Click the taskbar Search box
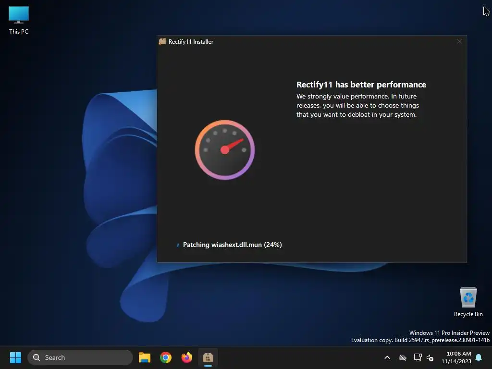The height and width of the screenshot is (369, 492). [x=80, y=357]
